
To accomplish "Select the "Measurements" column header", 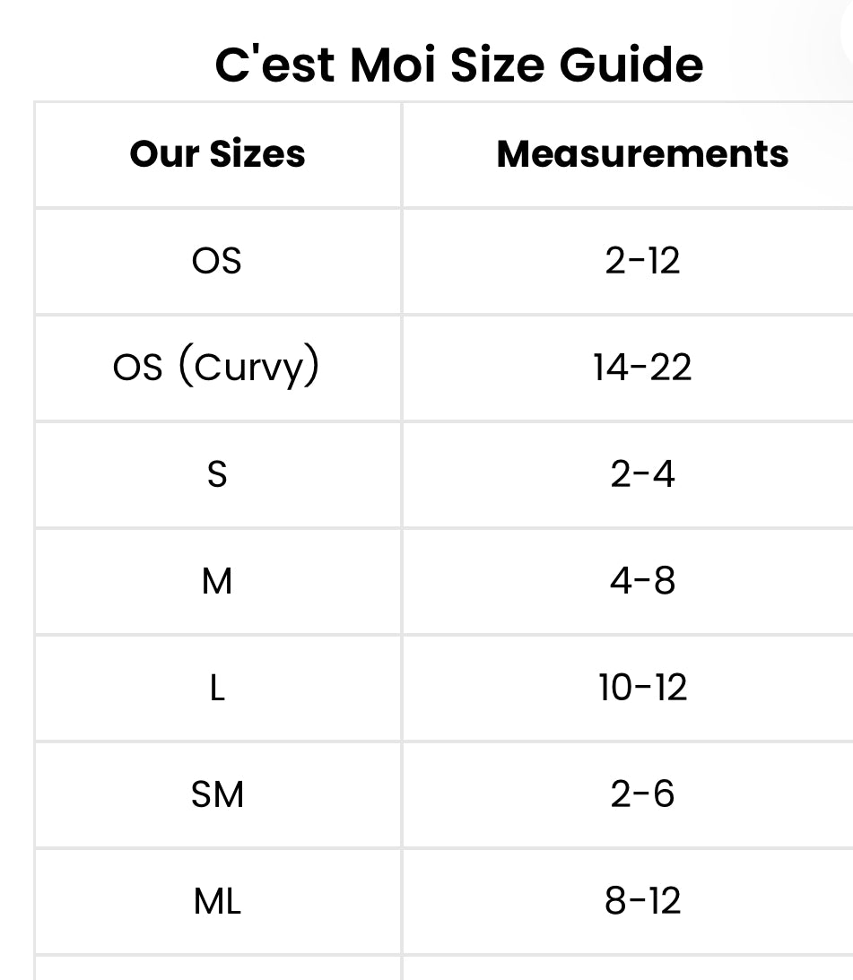I will pyautogui.click(x=642, y=154).
